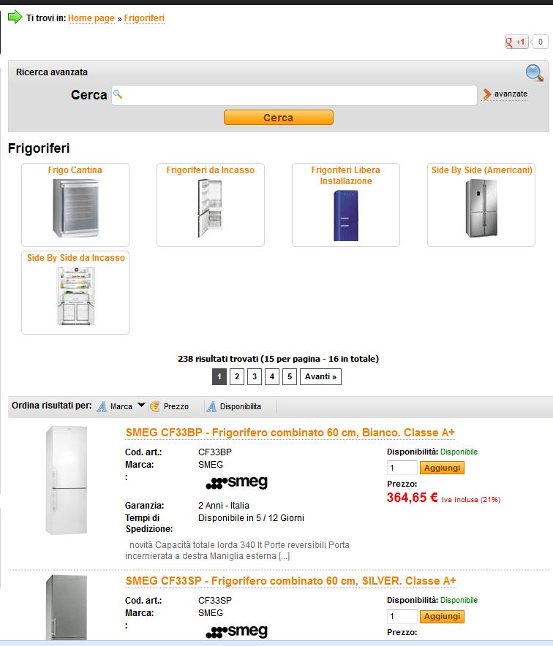Click the Cerca search text field
The height and width of the screenshot is (646, 553).
coord(294,95)
